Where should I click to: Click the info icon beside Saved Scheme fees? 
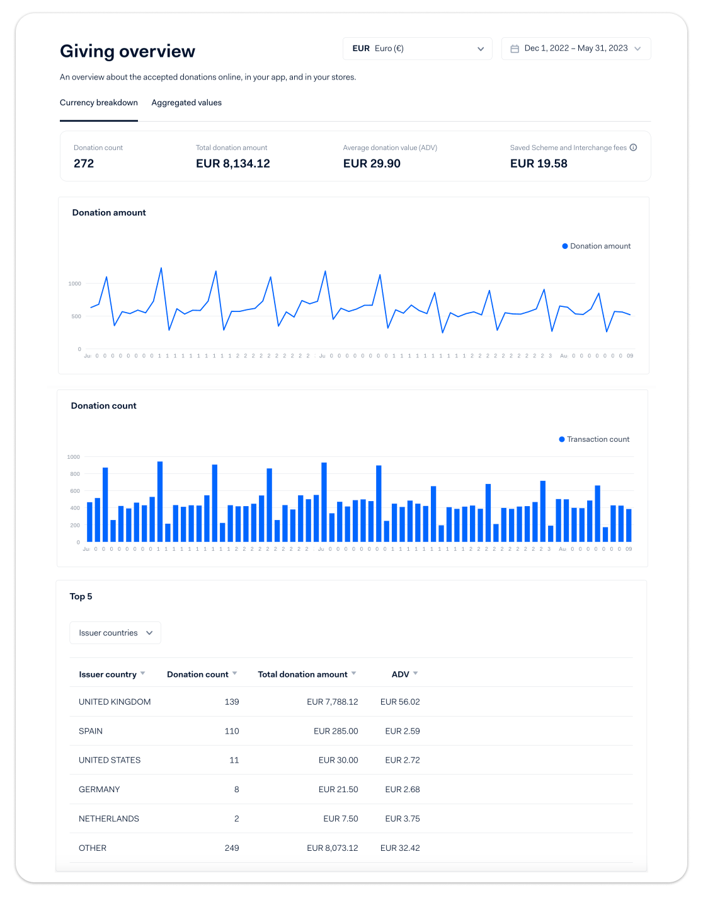[634, 147]
